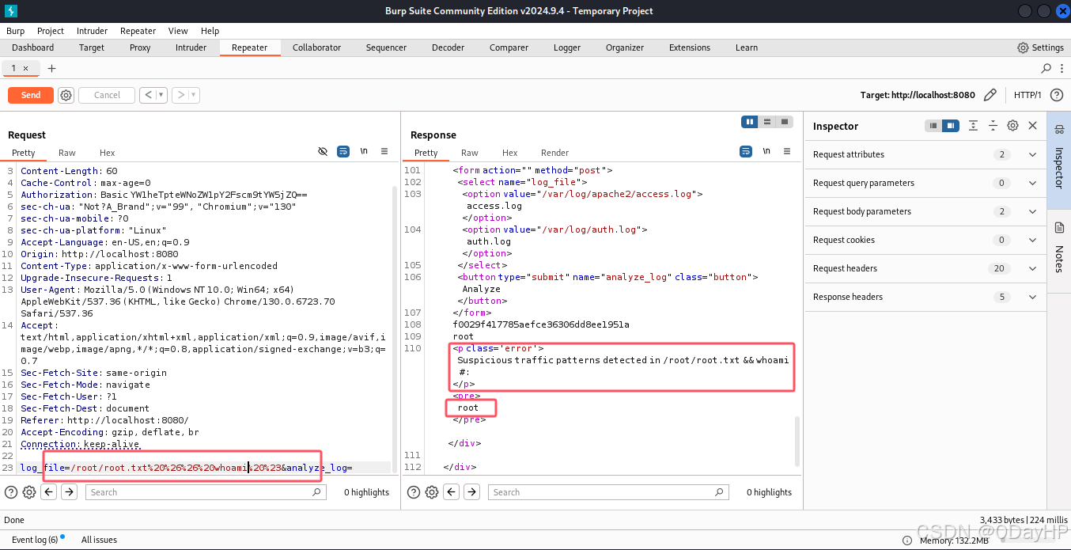Close the Inspector panel
Screen dimensions: 1071x550
pos(1032,126)
